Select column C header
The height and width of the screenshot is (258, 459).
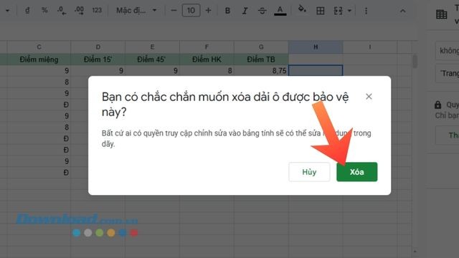pos(39,47)
